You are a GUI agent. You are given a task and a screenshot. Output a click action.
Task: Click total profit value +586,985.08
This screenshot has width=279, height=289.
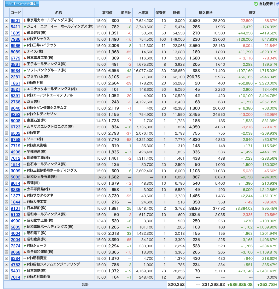[x=240, y=285]
